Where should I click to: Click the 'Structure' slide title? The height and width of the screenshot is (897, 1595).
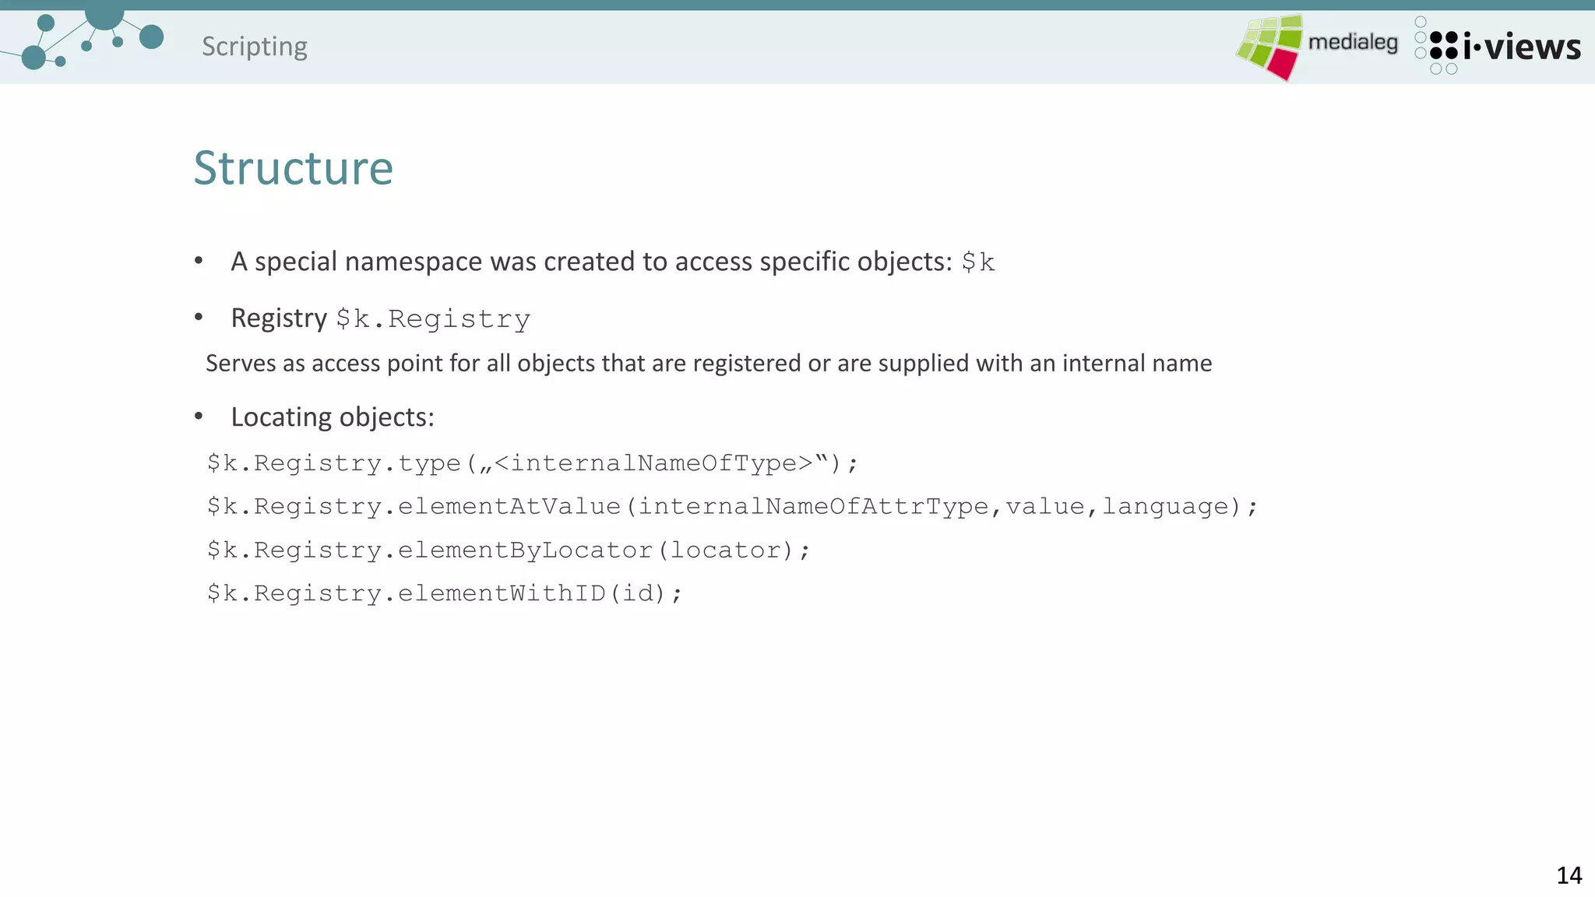click(x=294, y=167)
